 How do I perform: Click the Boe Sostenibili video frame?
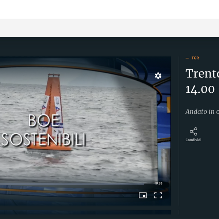click(x=85, y=131)
